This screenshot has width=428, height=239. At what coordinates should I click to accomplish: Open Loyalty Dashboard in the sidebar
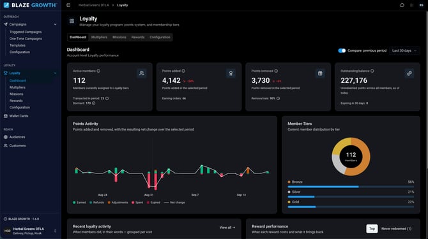(18, 80)
